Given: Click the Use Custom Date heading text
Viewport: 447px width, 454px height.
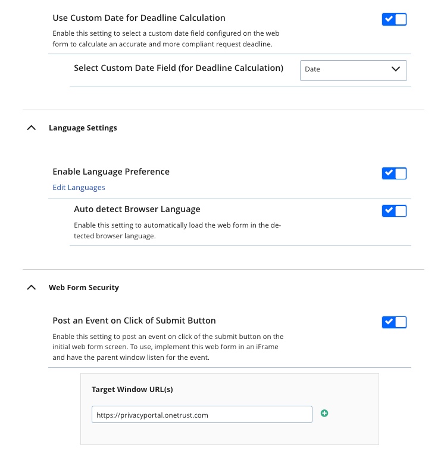Looking at the screenshot, I should coord(139,18).
